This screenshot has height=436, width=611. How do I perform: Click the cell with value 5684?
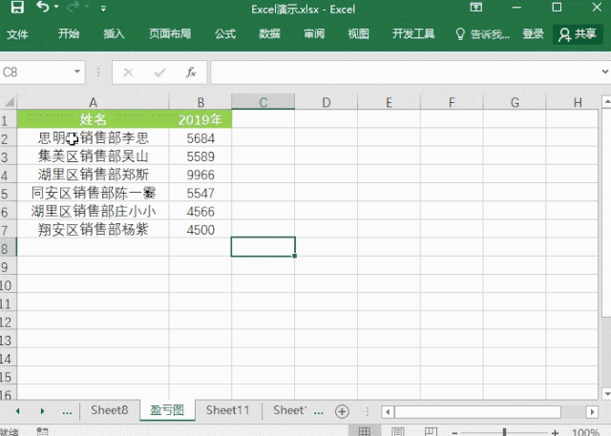coord(200,138)
